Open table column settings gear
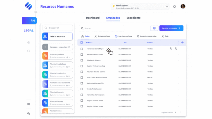Image resolution: width=212 pixels, height=119 pixels. [182, 42]
